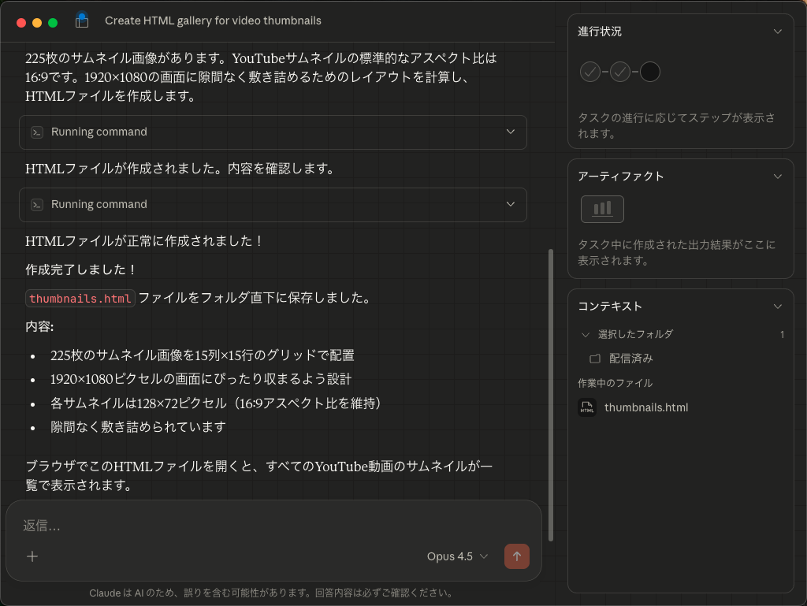Toggle the sidebar panel icon in title bar

point(82,21)
